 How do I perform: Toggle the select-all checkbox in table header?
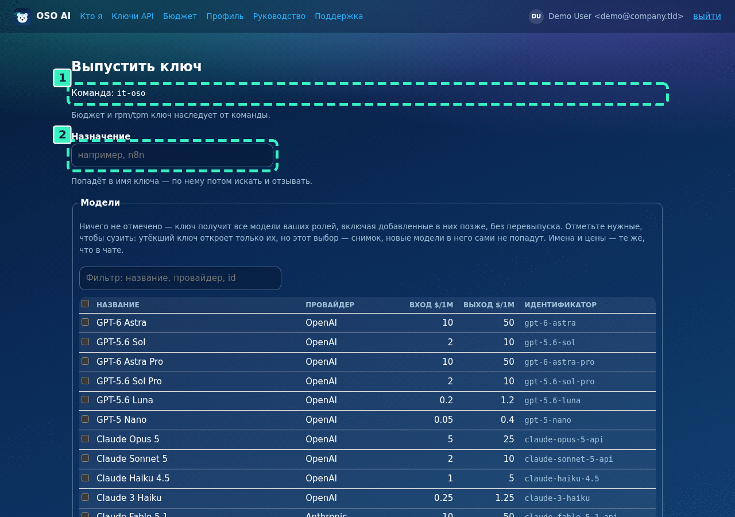[x=85, y=304]
